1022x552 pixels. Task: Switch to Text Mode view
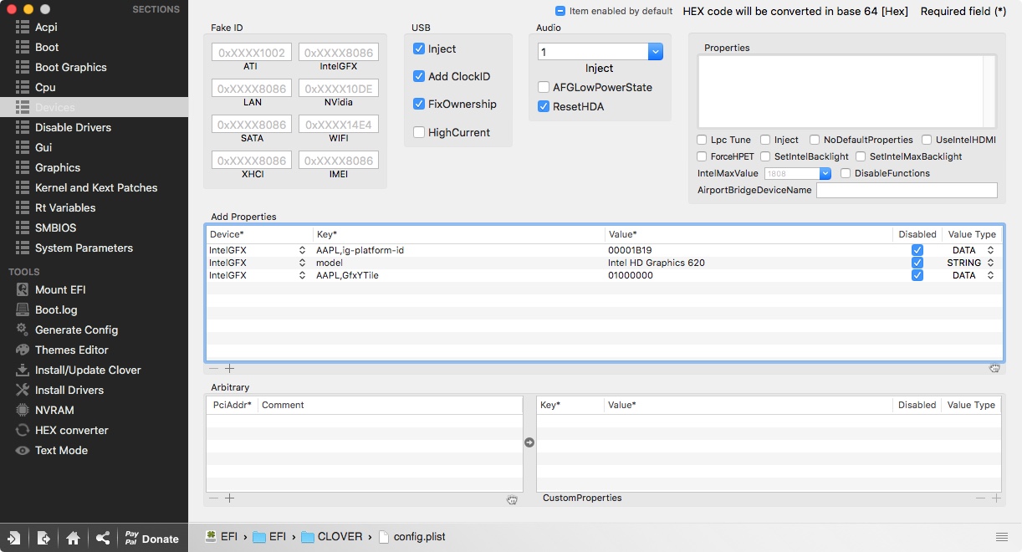click(x=61, y=450)
